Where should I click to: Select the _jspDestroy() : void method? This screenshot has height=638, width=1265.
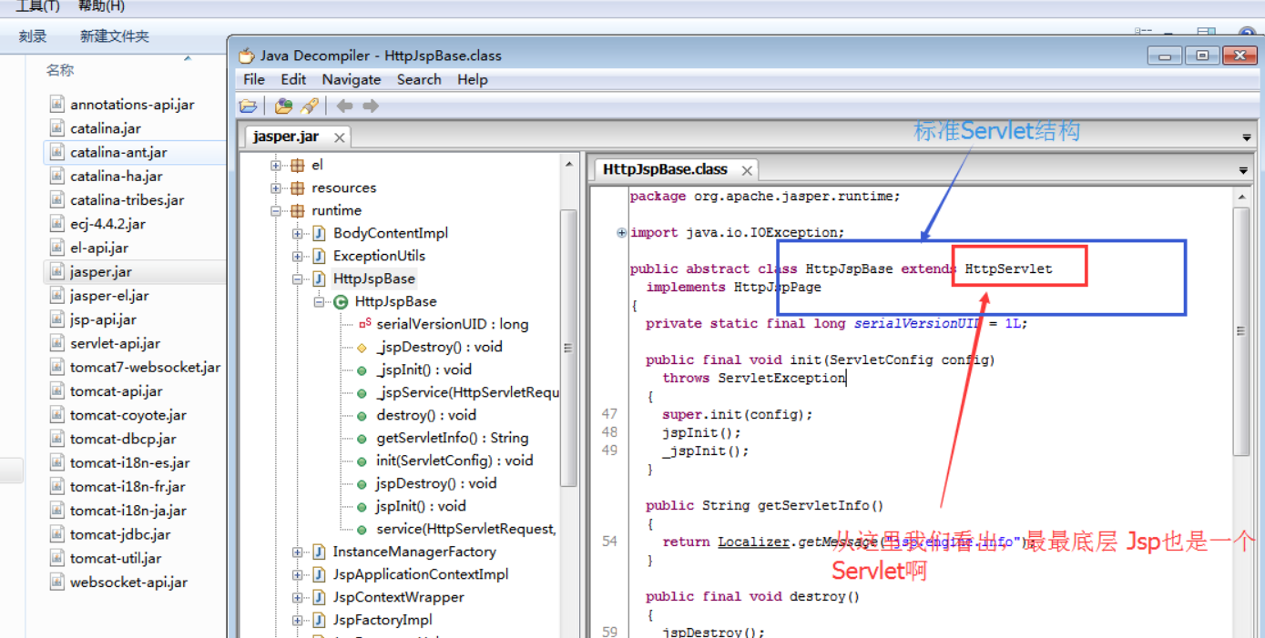point(439,347)
